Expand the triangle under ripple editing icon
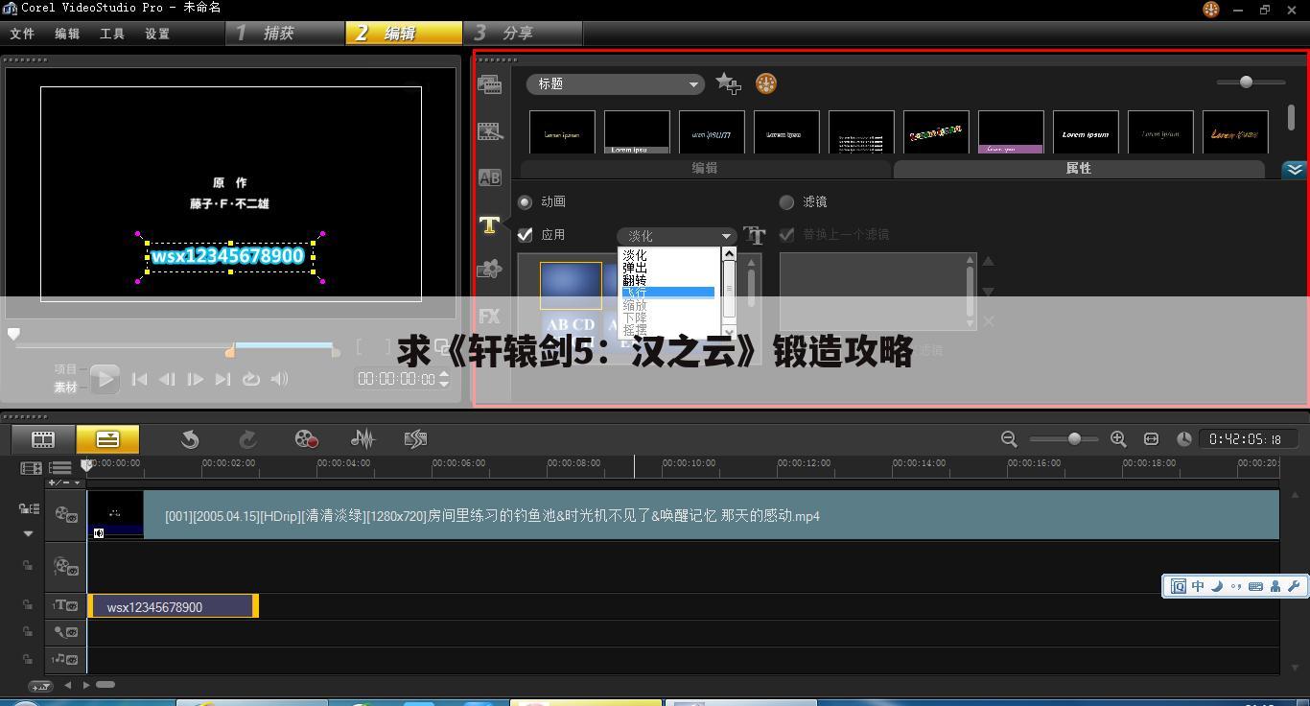The image size is (1310, 706). coord(28,533)
